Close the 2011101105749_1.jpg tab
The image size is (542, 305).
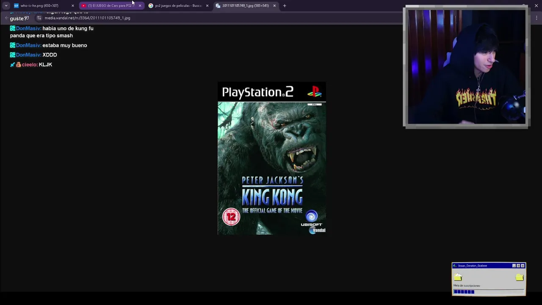click(274, 6)
